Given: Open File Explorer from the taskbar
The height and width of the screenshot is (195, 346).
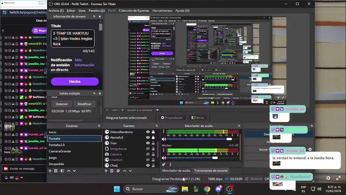Looking at the screenshot, I should (185, 189).
